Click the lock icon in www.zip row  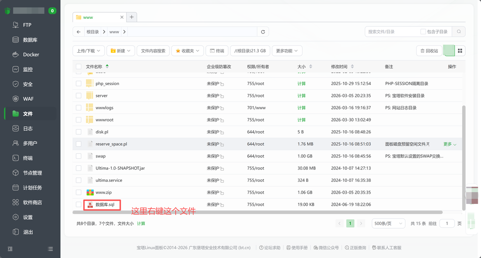pos(222,193)
